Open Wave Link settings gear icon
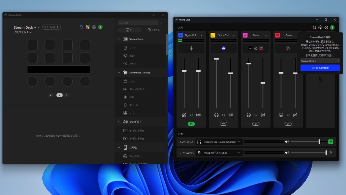 click(326, 27)
